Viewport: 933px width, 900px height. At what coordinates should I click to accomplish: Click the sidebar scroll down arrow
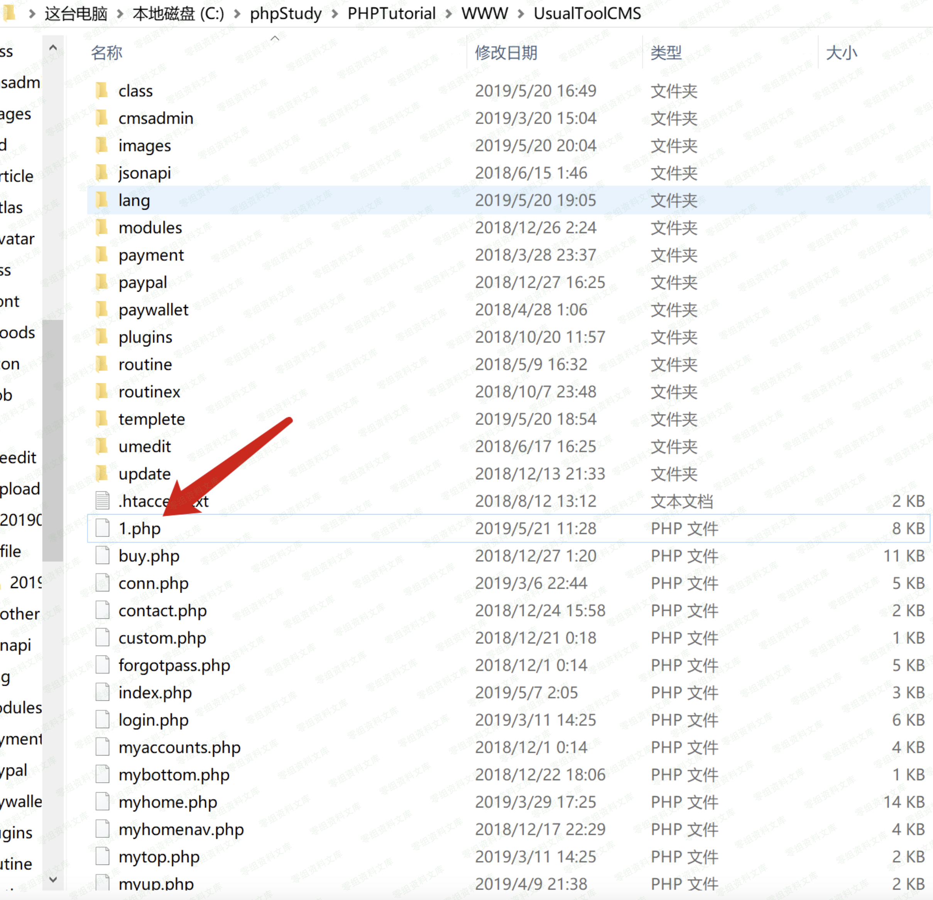[x=53, y=879]
